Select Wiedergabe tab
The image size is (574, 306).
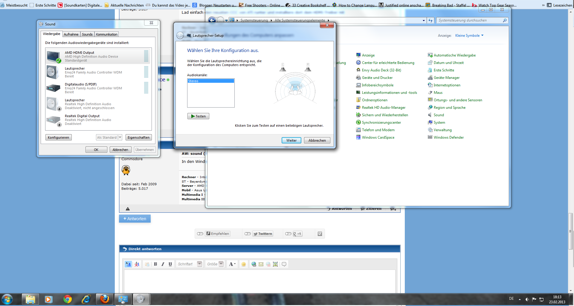(51, 34)
